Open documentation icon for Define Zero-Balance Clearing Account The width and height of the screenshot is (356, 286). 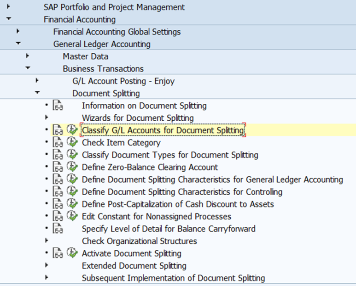coord(58,167)
